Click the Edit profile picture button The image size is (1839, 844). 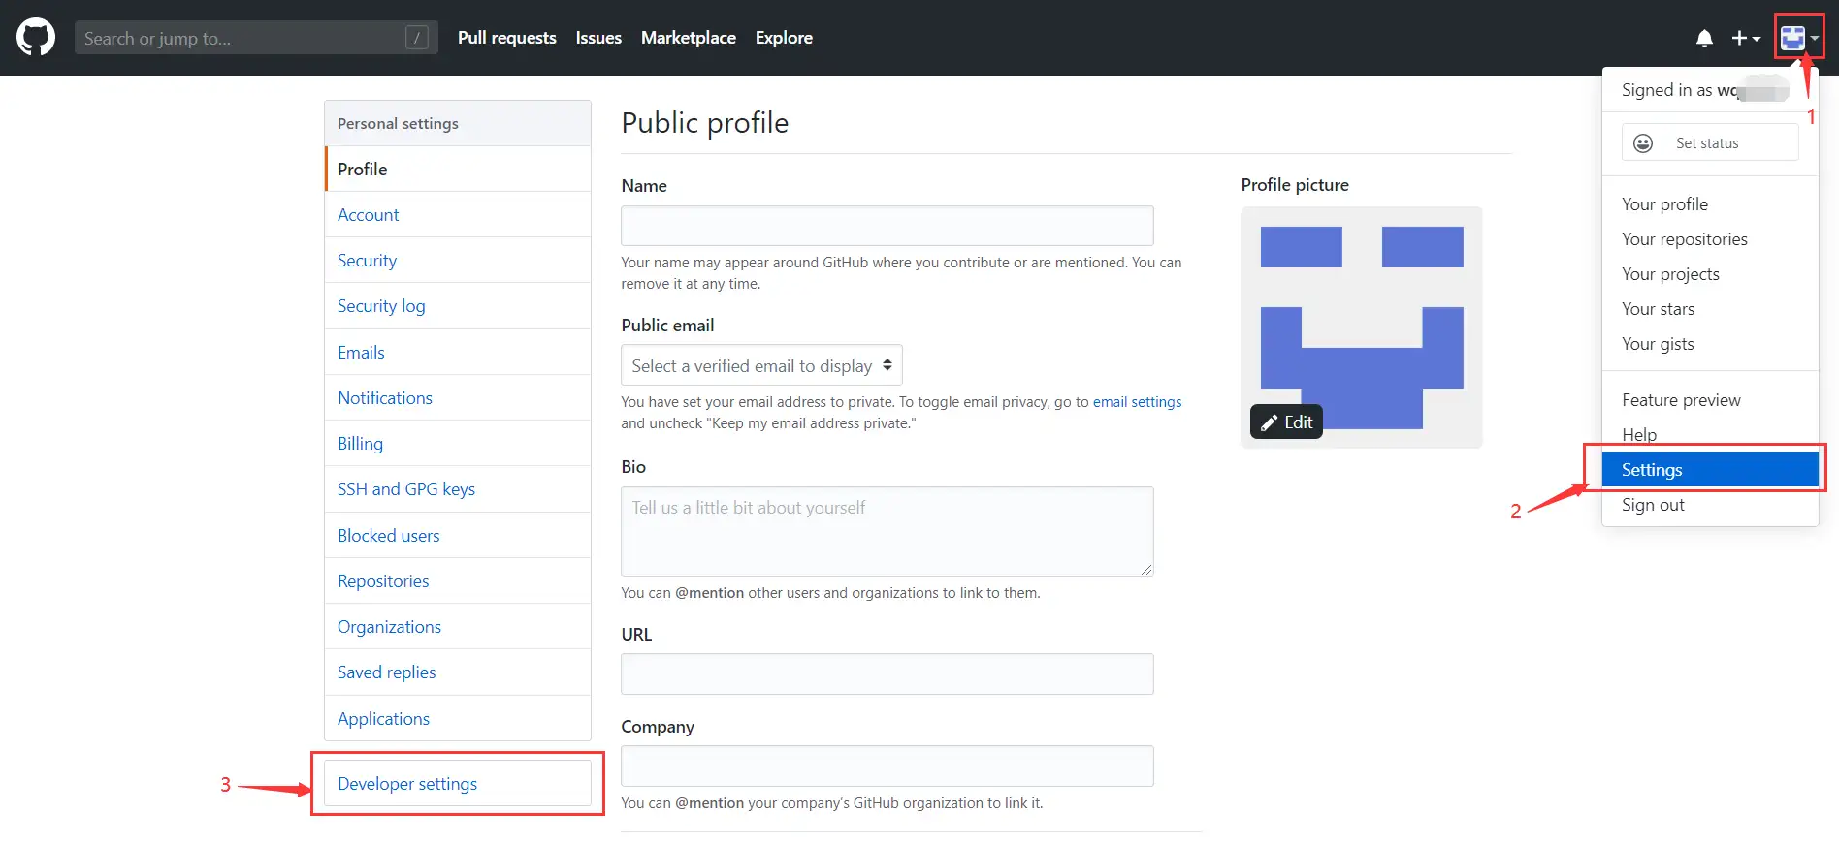(x=1286, y=422)
